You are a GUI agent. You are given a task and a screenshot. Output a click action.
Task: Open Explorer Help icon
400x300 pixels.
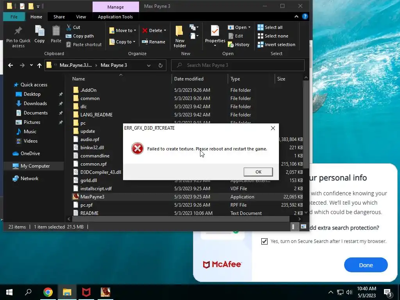click(x=305, y=16)
